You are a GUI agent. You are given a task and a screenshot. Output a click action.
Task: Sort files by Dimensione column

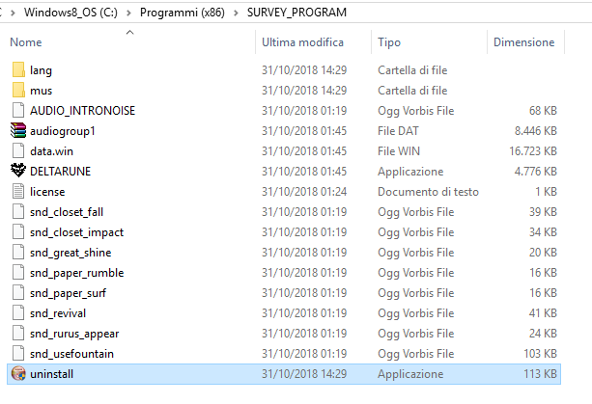coord(524,42)
